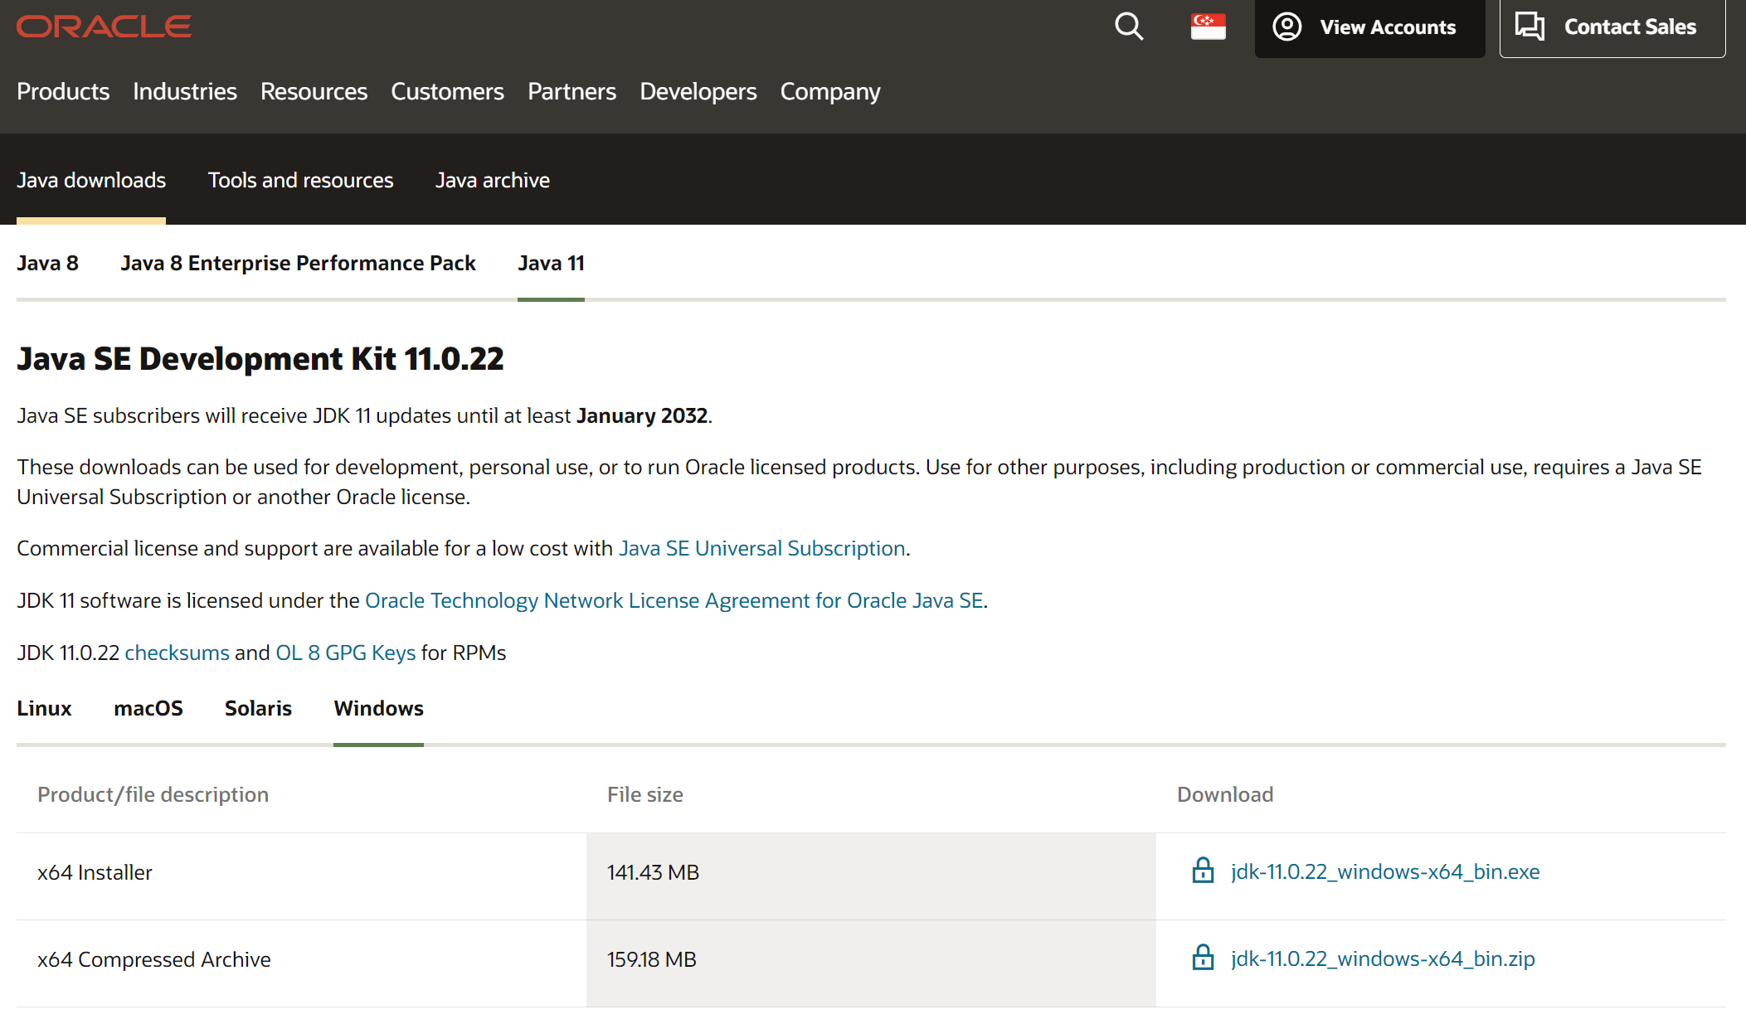Switch to the Solaris platform tab
The image size is (1746, 1024).
pos(257,707)
